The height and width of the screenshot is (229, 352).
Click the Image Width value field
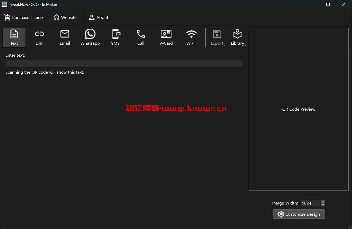click(x=310, y=203)
